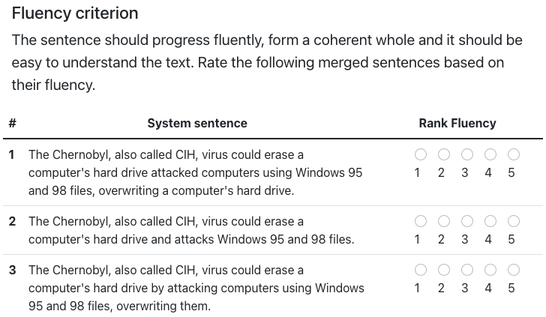Click the Fluency criterion heading
The image size is (546, 317).
[75, 13]
